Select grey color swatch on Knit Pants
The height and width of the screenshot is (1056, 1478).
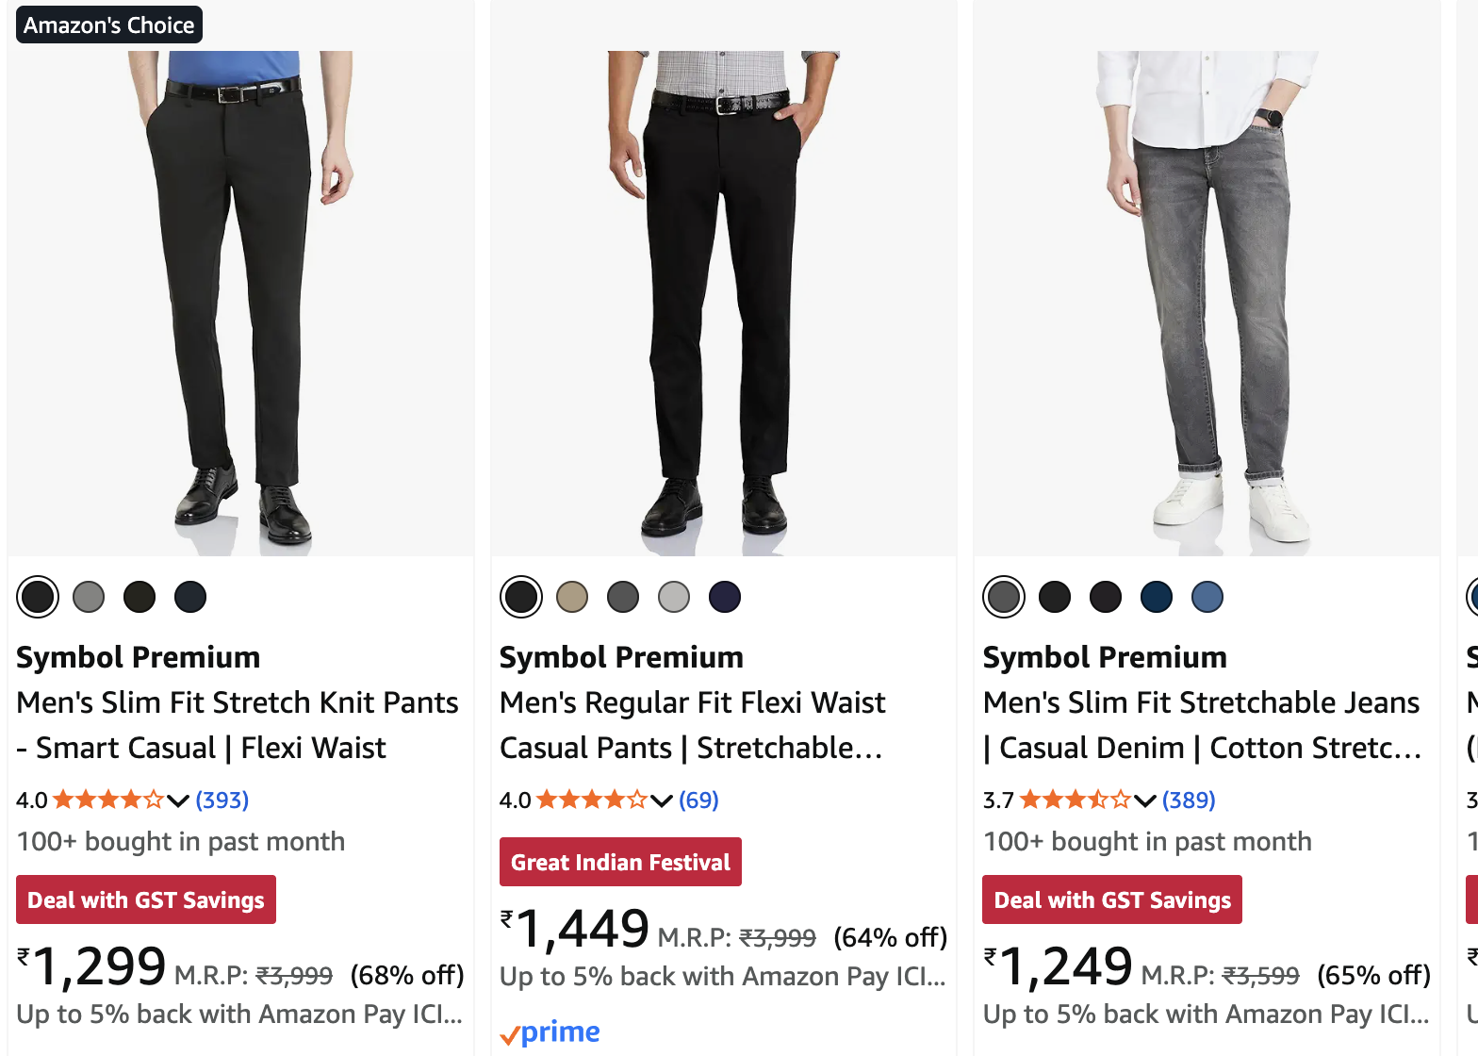click(89, 597)
